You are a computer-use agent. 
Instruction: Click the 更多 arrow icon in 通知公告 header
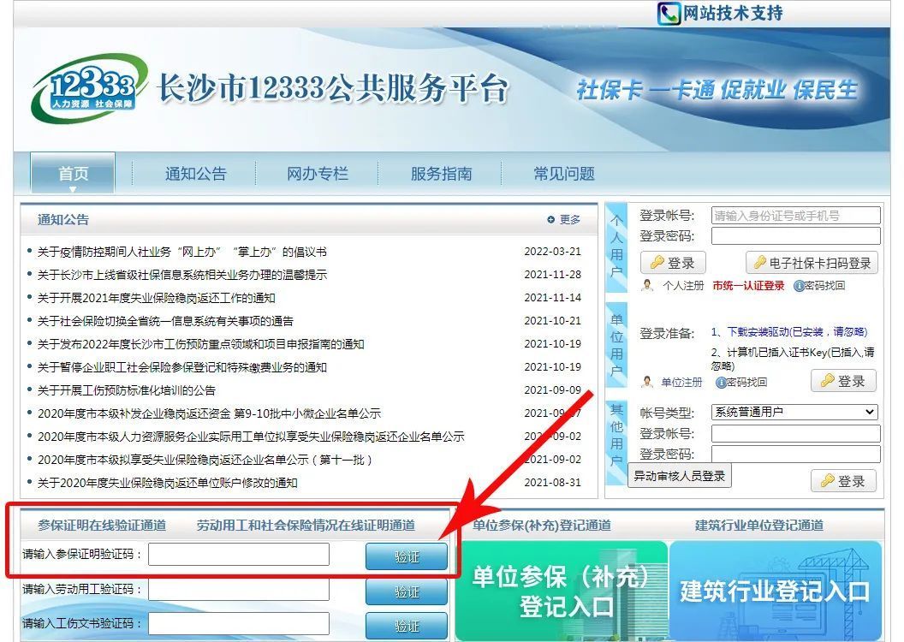coord(550,219)
